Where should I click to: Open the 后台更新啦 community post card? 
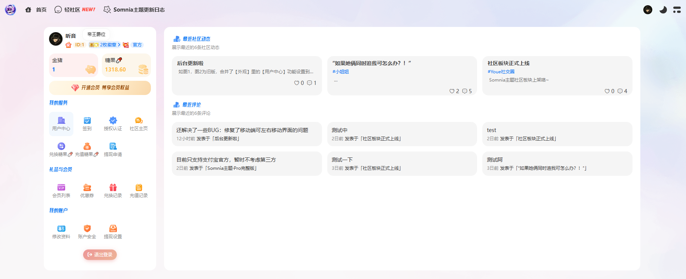[x=246, y=76]
